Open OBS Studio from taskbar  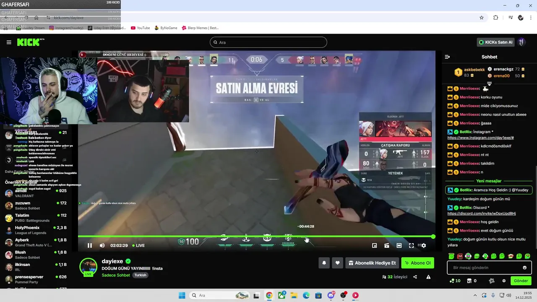point(344,295)
